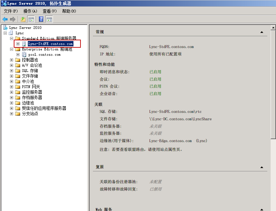Click the 监控服务器 folder icon
Screen dimensions: 276x211
17,92
